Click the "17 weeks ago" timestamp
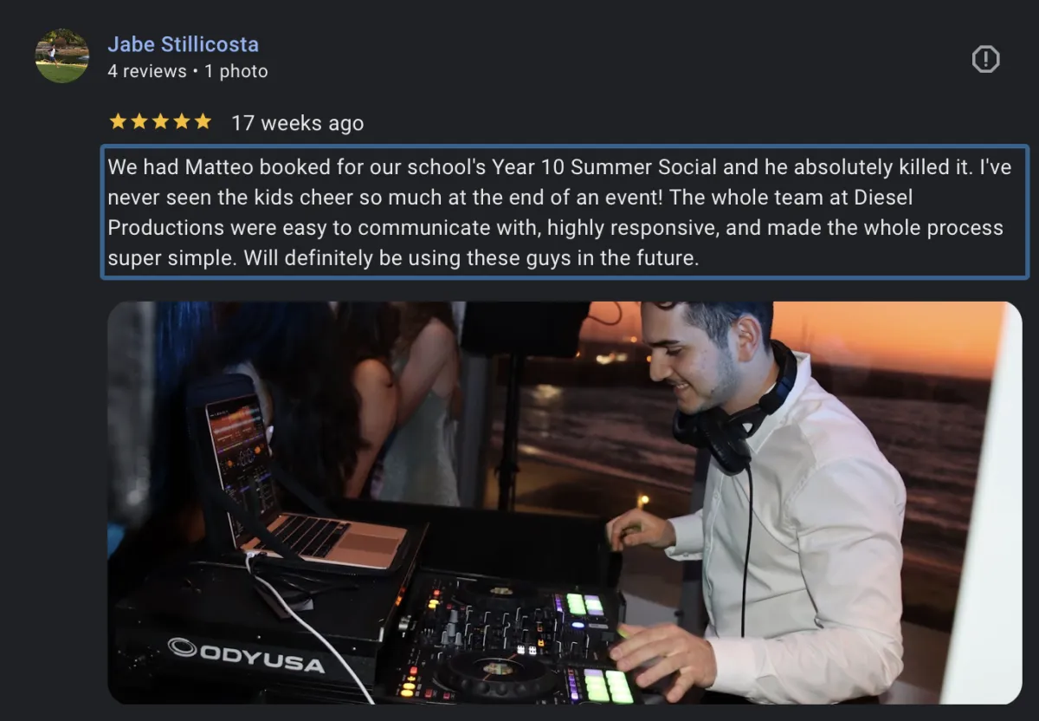The image size is (1039, 721). click(x=297, y=123)
